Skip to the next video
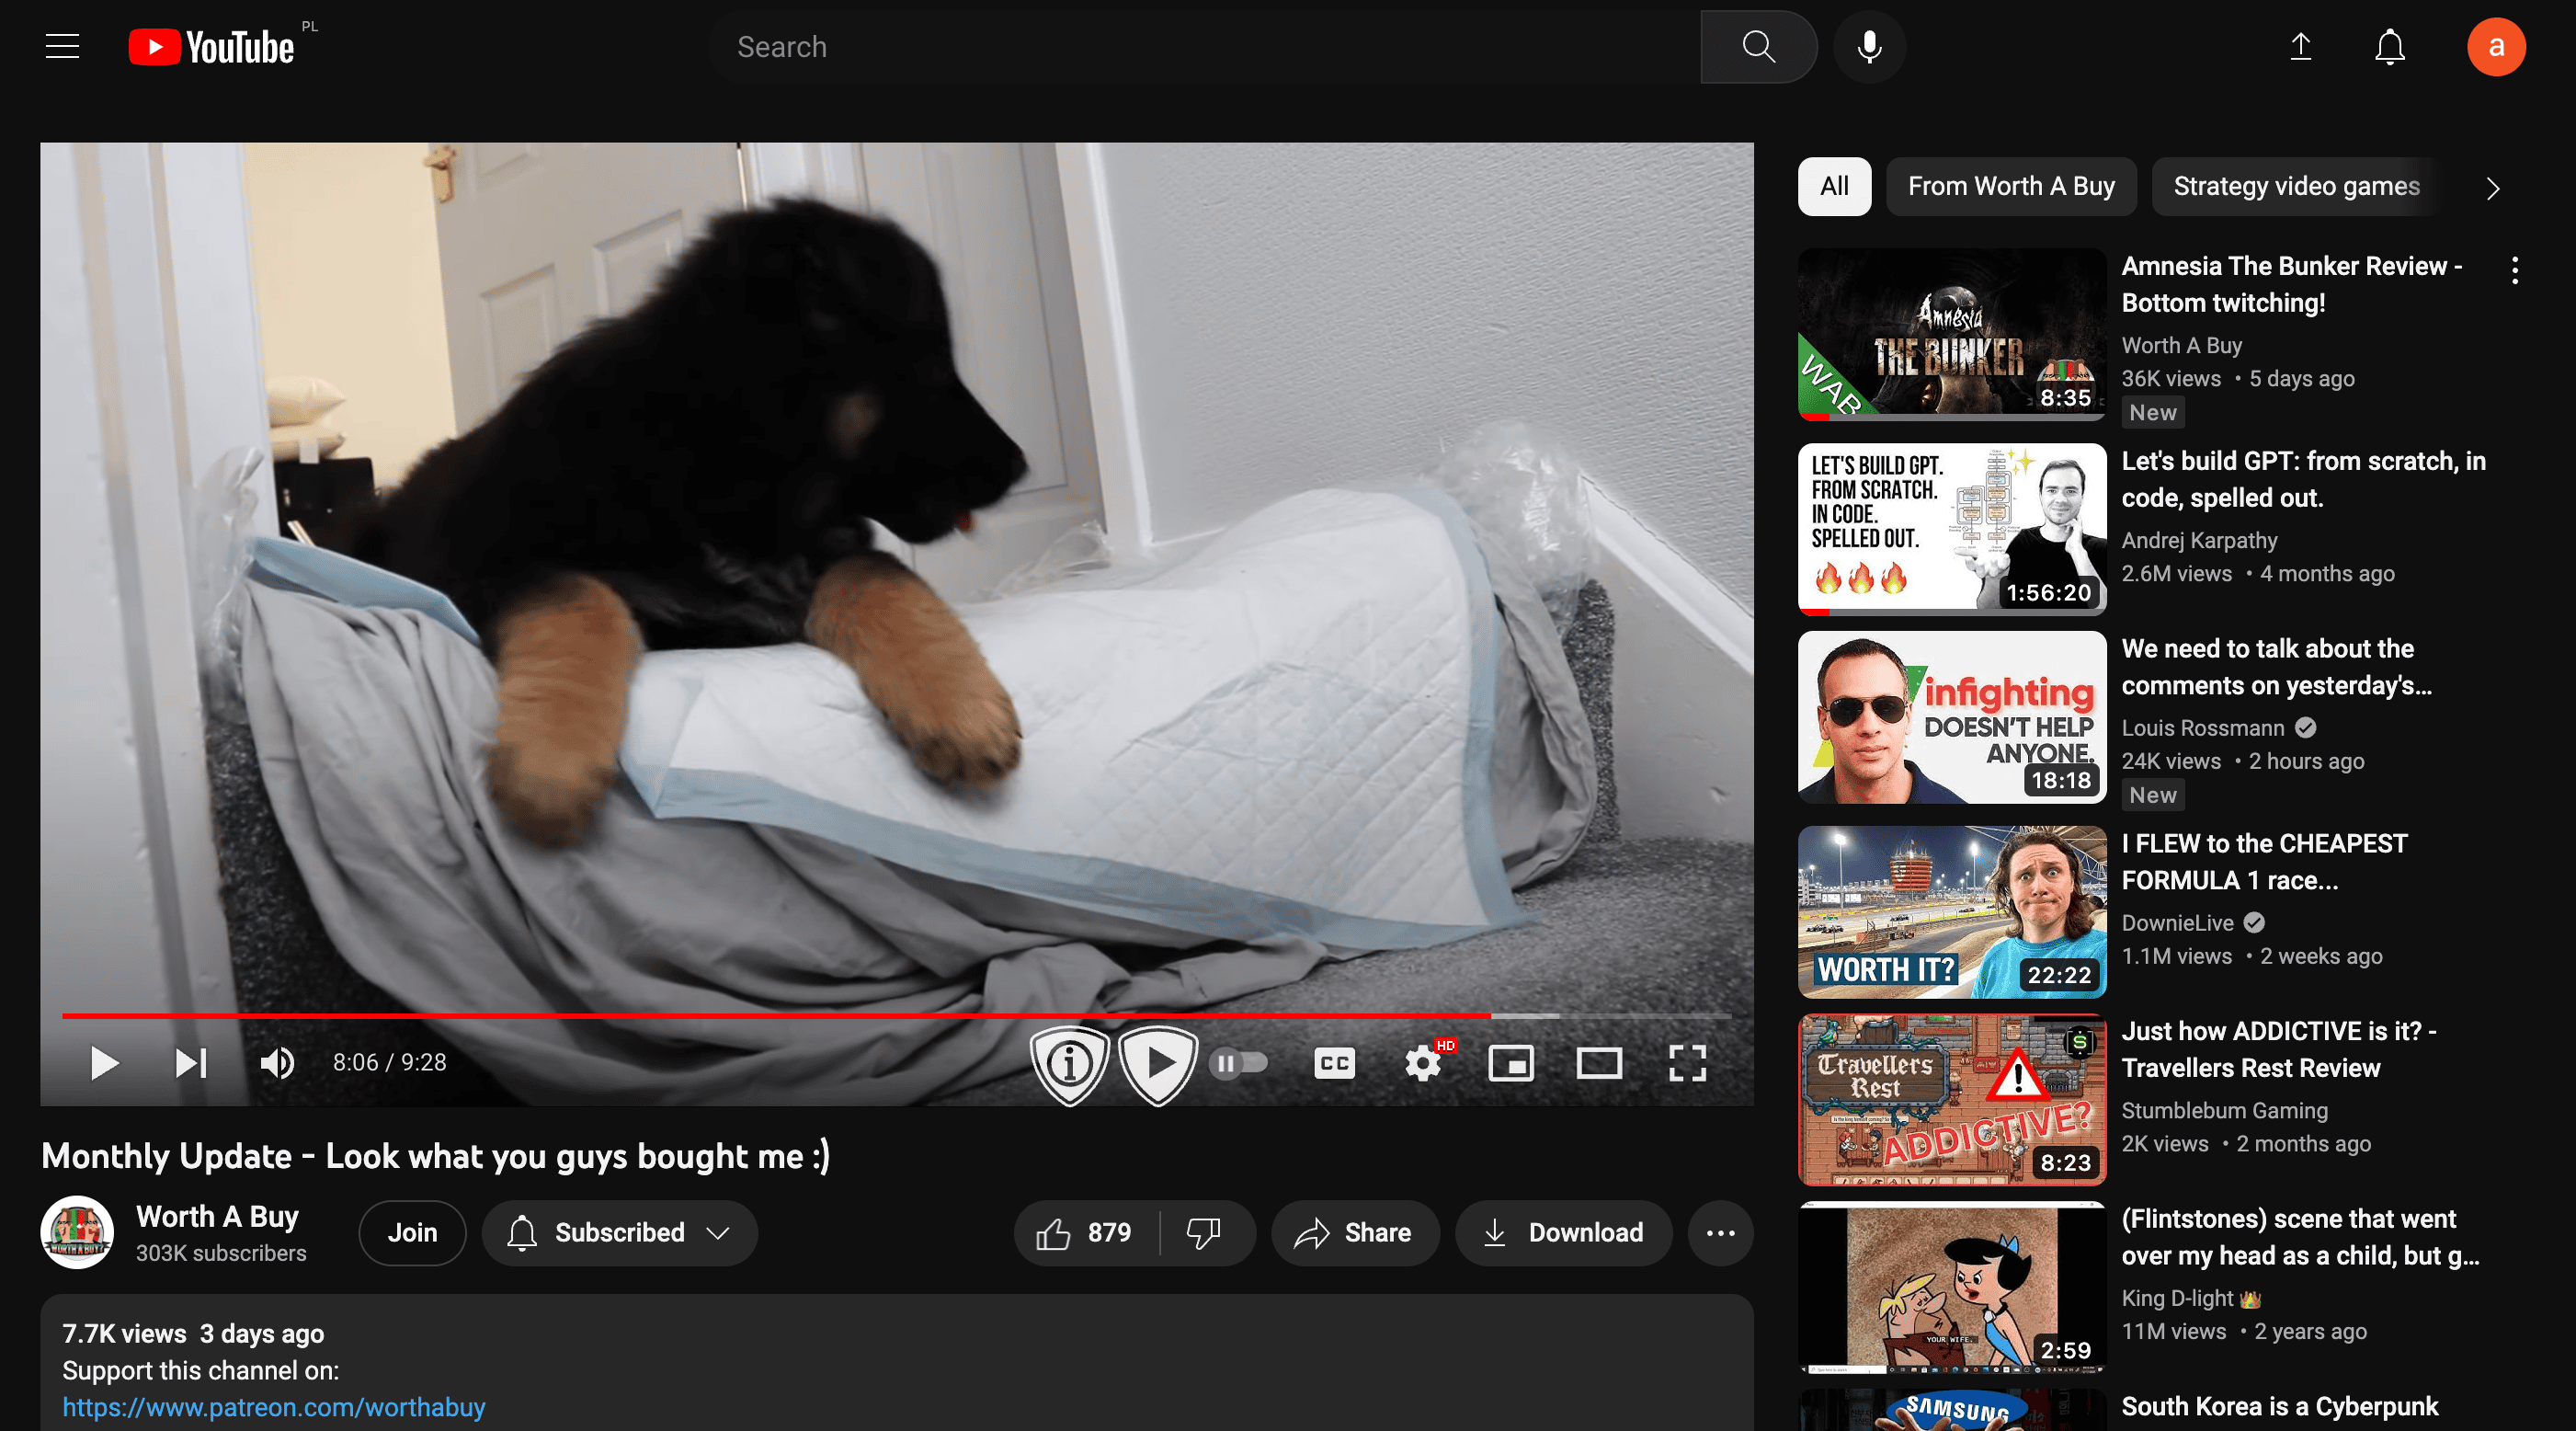The width and height of the screenshot is (2576, 1431). [x=190, y=1063]
